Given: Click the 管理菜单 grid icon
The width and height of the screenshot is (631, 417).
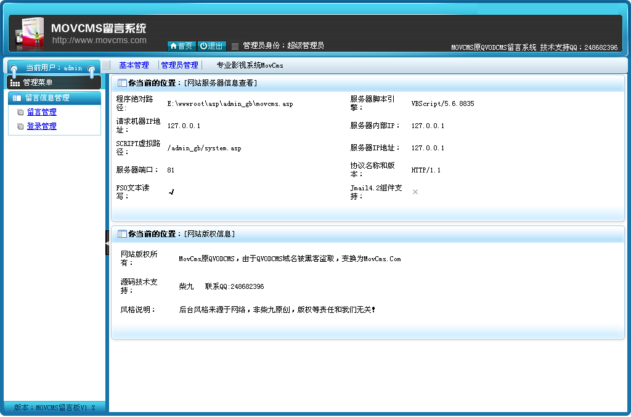Looking at the screenshot, I should 15,83.
